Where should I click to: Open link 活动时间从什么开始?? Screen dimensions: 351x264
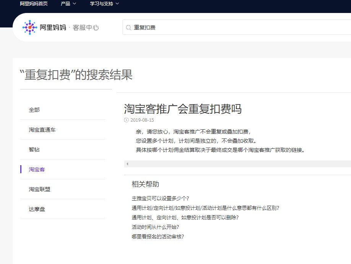[x=155, y=227]
